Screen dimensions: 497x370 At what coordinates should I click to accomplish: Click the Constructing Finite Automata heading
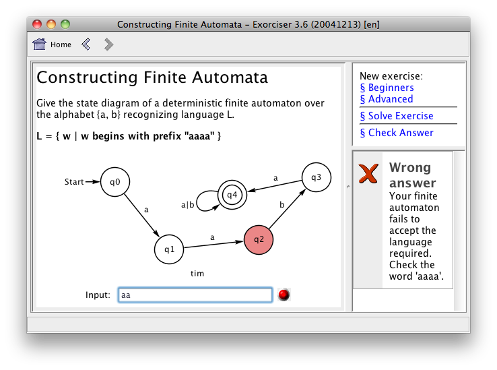(152, 78)
